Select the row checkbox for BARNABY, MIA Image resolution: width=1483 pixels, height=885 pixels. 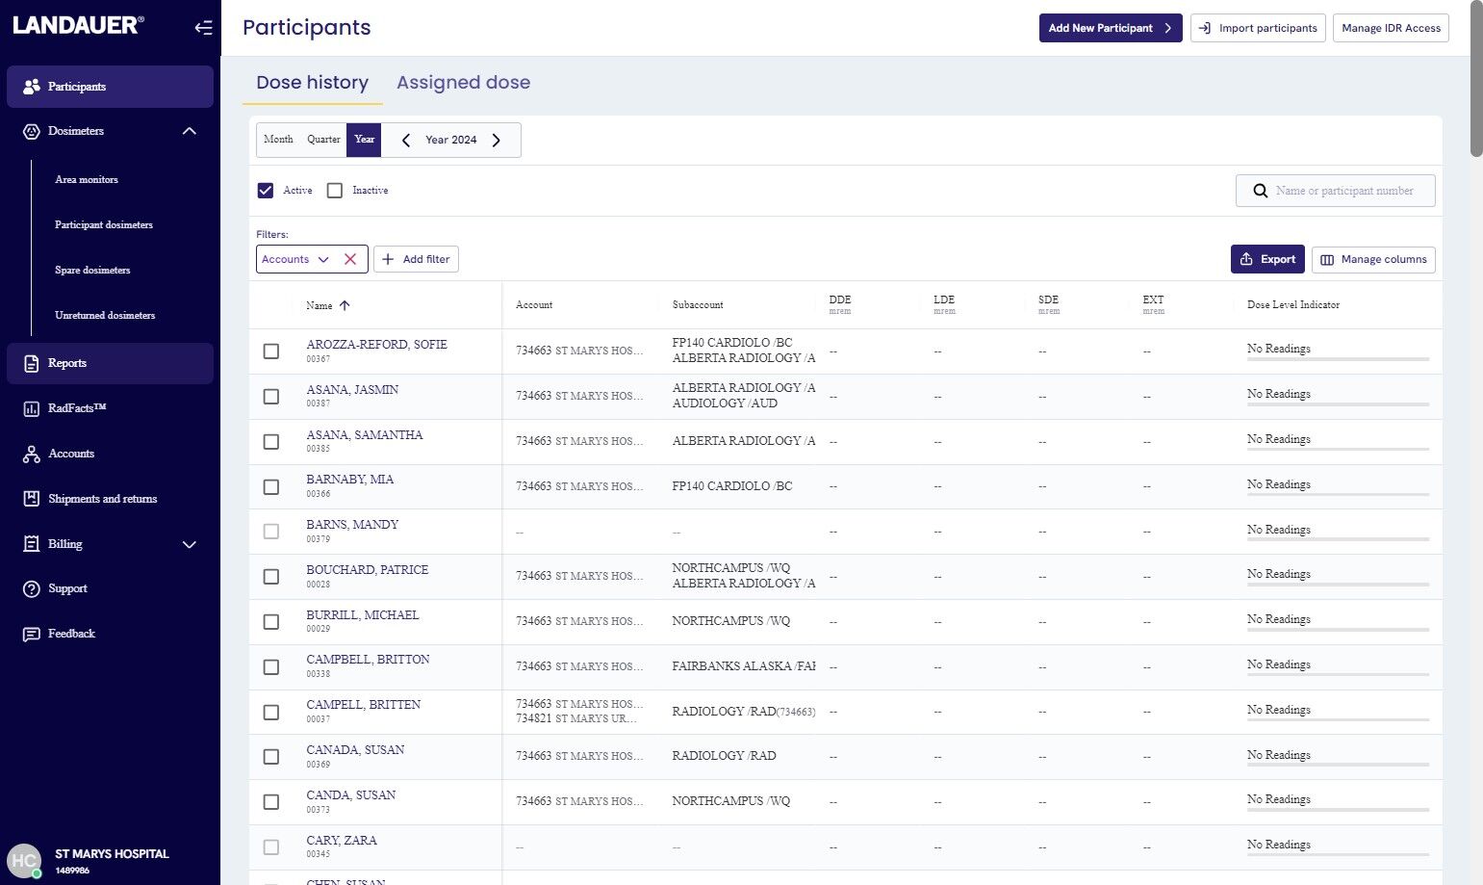pyautogui.click(x=271, y=487)
